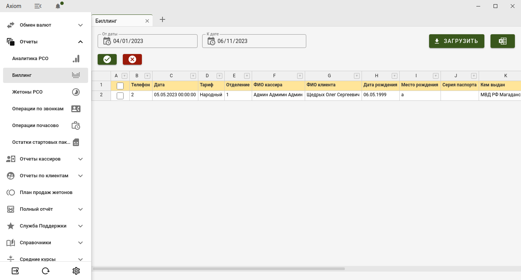Select Жетоны РСО menu item
The image size is (521, 280).
tap(45, 92)
